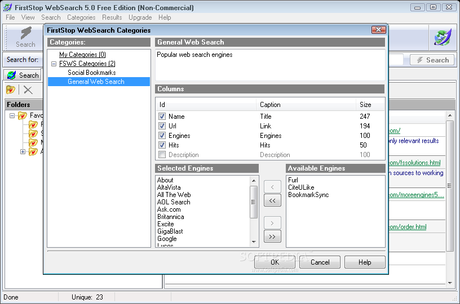Select General Web Search category
The image size is (460, 304).
point(99,82)
